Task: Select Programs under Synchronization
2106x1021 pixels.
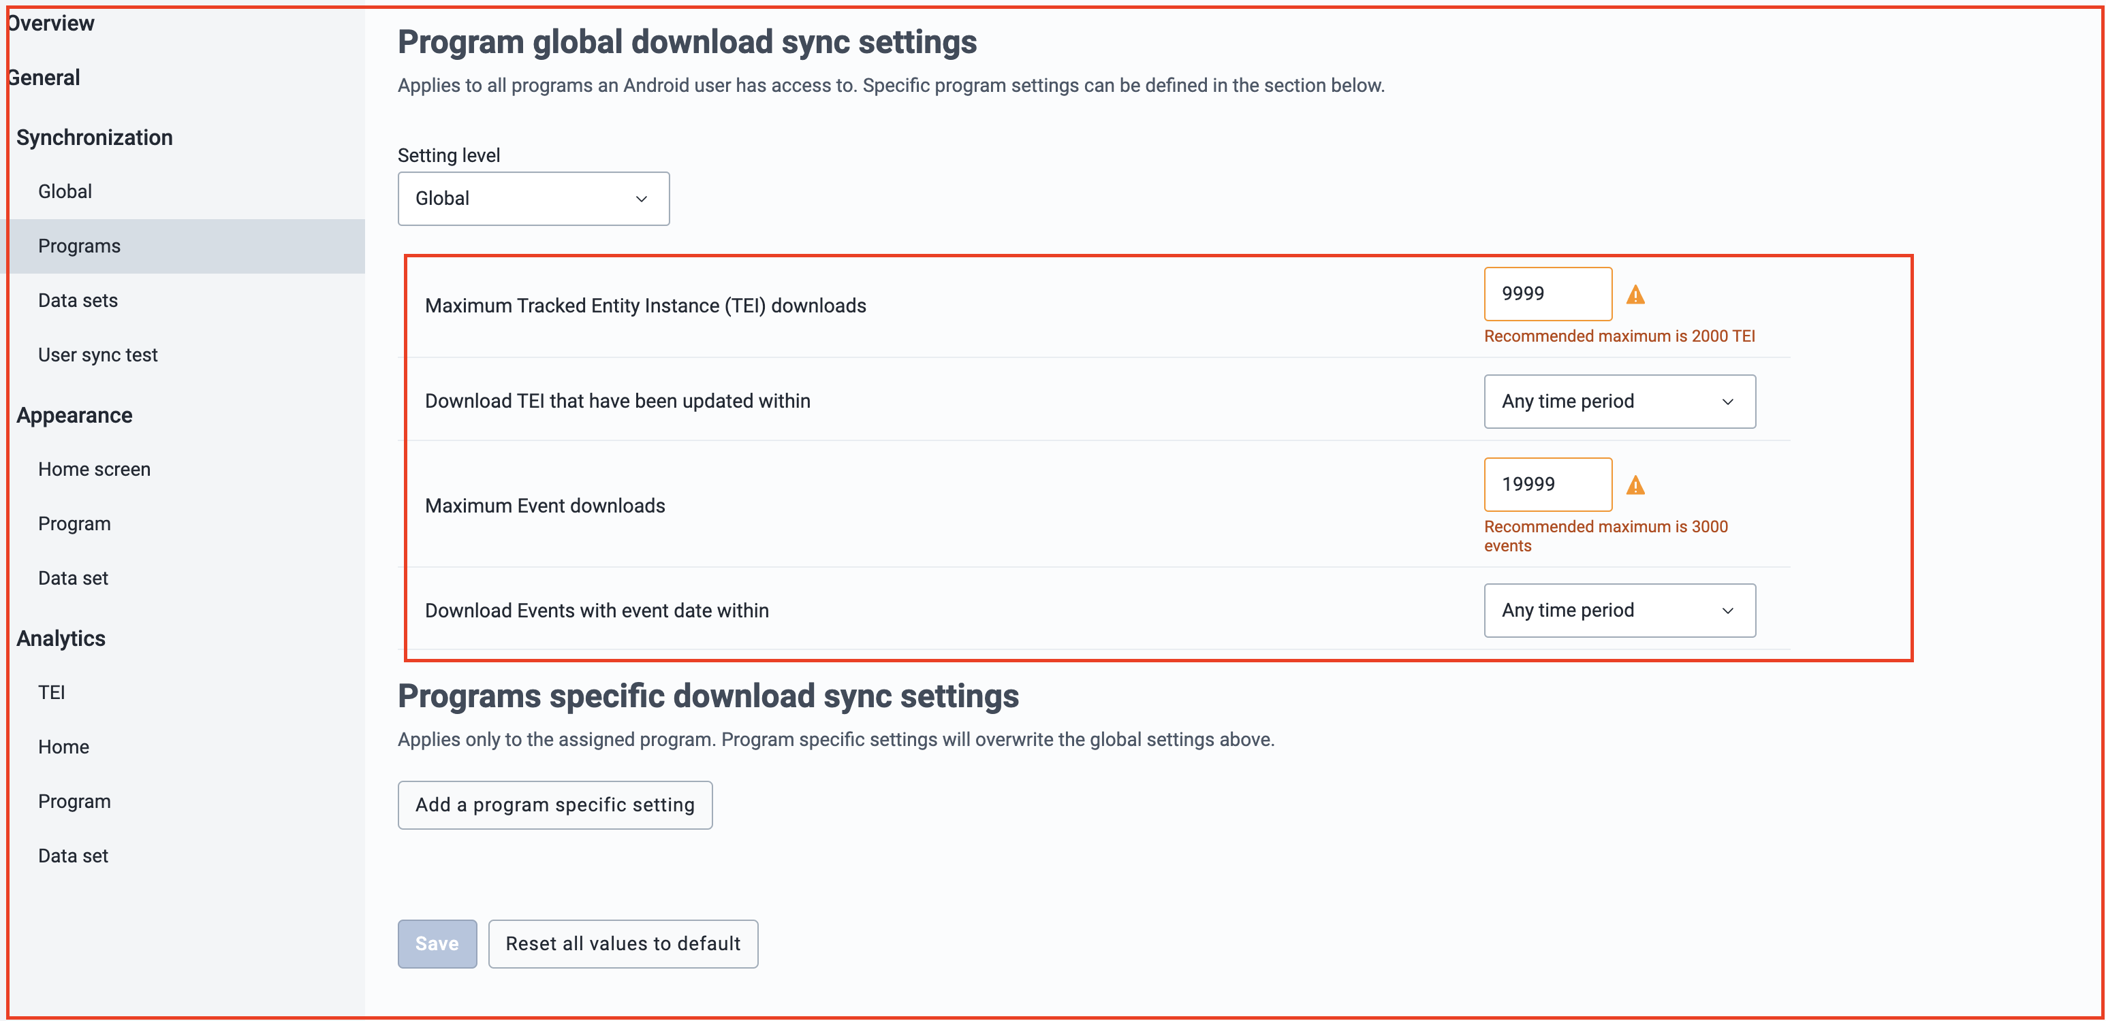Action: click(183, 246)
